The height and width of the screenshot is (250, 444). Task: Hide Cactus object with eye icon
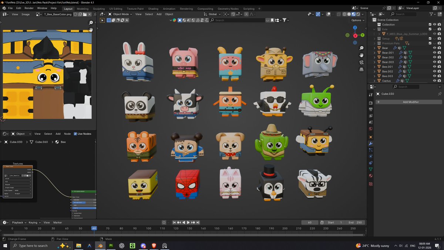[434, 81]
